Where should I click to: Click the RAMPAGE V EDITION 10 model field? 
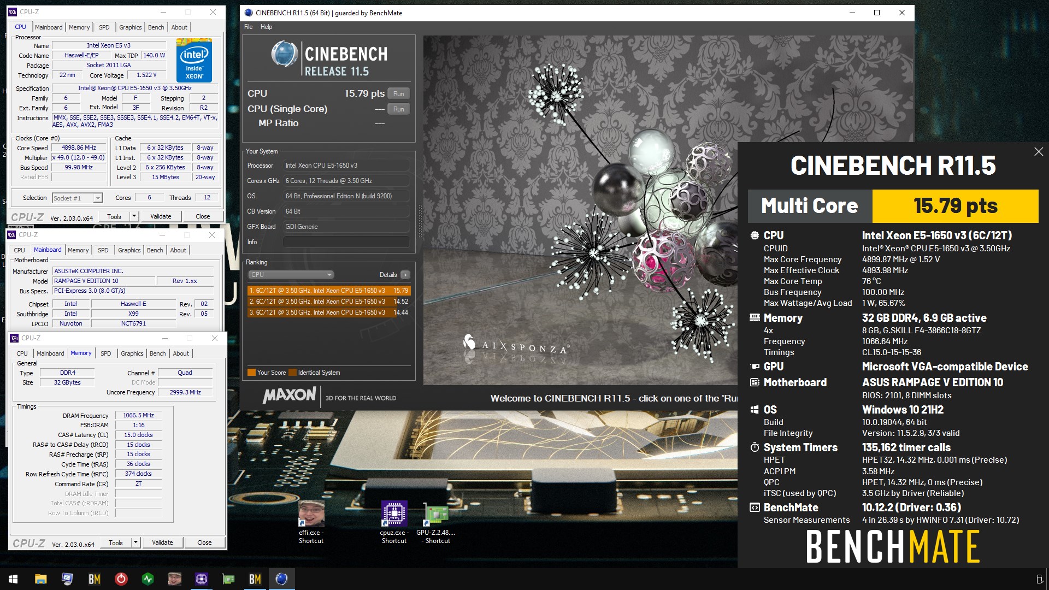(x=104, y=281)
